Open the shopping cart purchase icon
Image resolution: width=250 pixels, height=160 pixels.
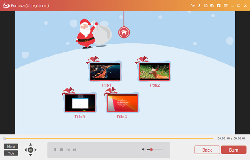[x=193, y=6]
